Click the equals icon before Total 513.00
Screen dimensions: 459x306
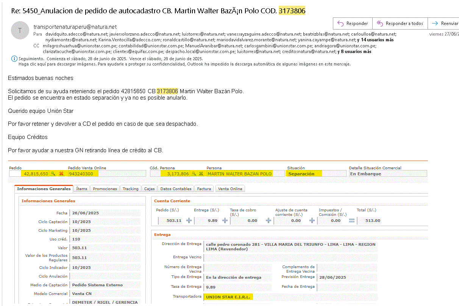click(x=352, y=220)
